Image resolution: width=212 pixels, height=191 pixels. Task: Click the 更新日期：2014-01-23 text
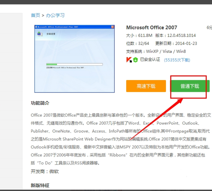click(176, 44)
